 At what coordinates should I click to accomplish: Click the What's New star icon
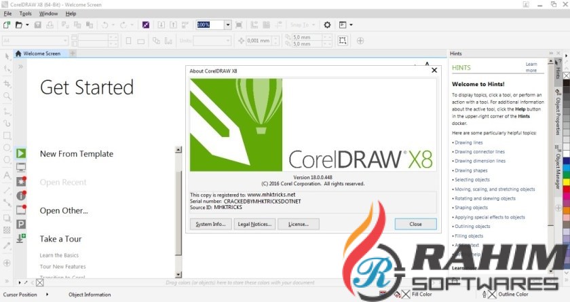click(x=21, y=181)
